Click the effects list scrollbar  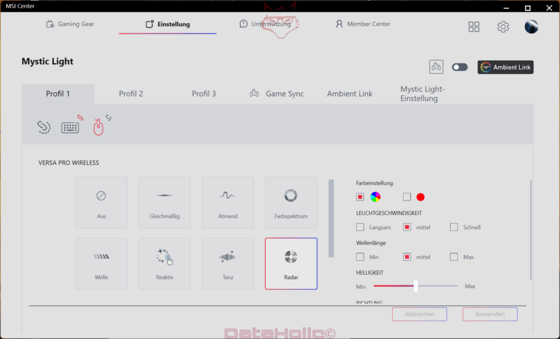coord(331,218)
